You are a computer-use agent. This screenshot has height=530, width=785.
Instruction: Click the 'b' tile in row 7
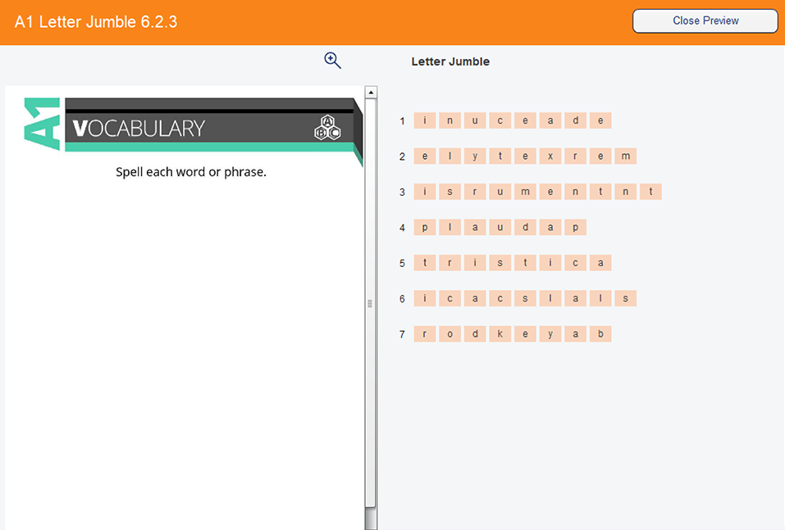coord(600,334)
